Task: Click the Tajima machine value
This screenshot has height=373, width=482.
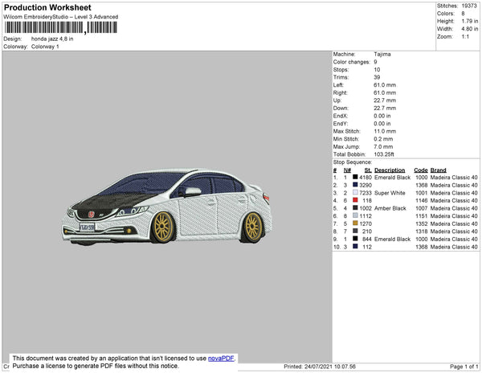Action: [x=382, y=54]
